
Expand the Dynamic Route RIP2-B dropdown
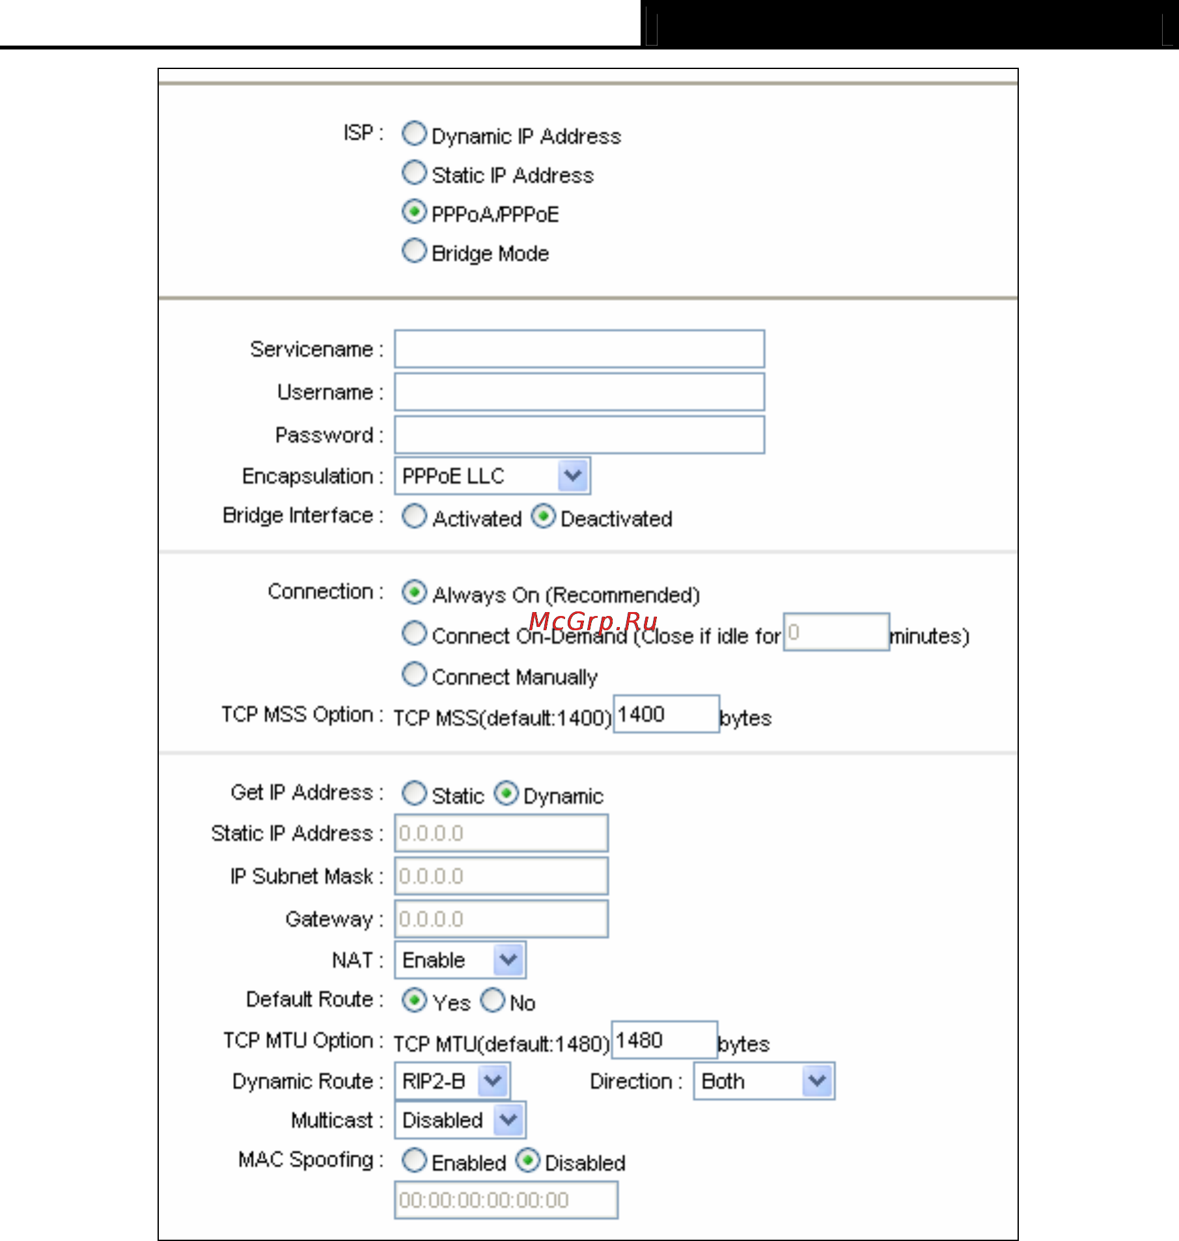pos(452,1081)
